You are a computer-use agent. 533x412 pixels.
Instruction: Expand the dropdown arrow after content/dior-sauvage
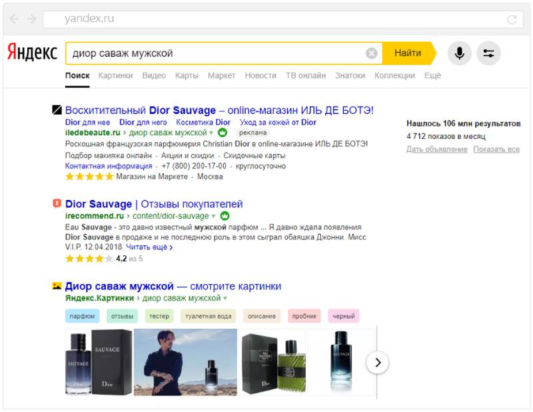pyautogui.click(x=213, y=216)
